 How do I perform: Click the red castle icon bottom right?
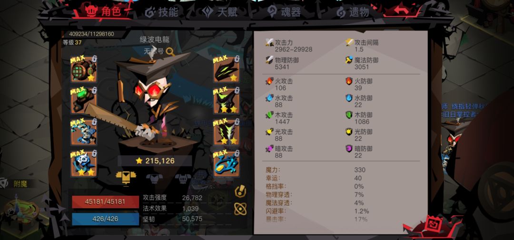click(433, 225)
